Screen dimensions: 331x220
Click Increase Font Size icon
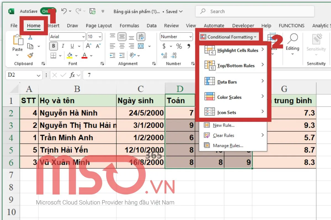coord(89,46)
